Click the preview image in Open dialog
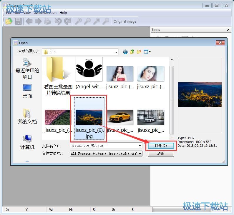Viewport: 234px width, 215px height. click(x=200, y=94)
